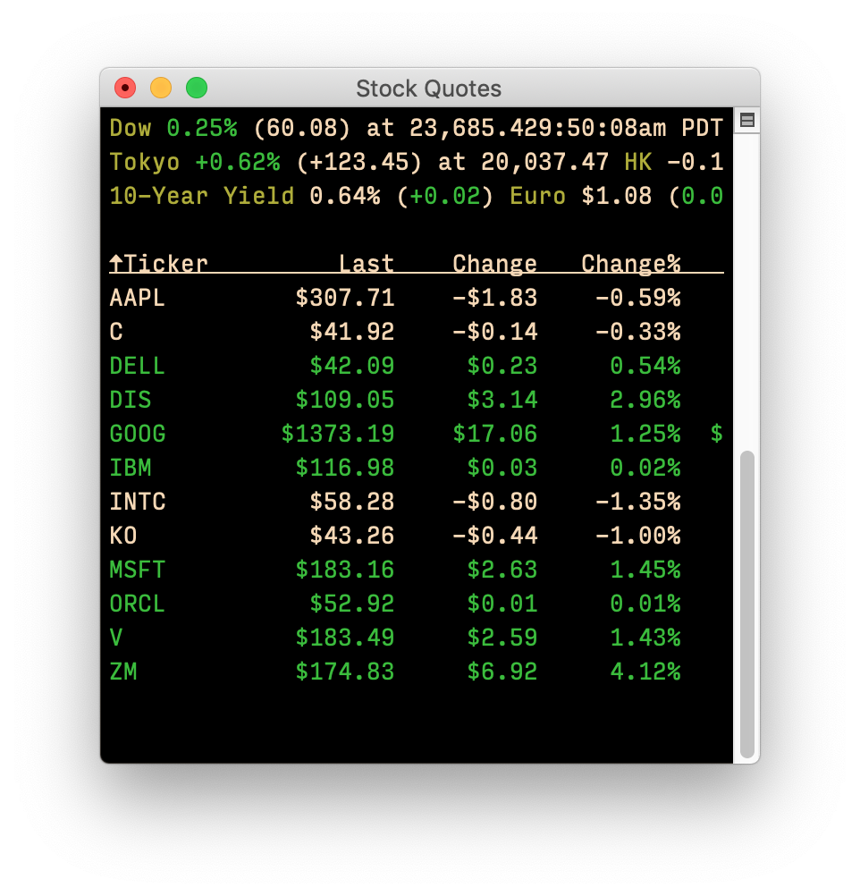The image size is (860, 896).
Task: Select the GOOG ticker symbol
Action: click(137, 434)
